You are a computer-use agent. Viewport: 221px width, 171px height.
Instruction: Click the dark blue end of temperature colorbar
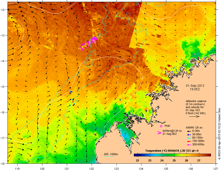135,155
